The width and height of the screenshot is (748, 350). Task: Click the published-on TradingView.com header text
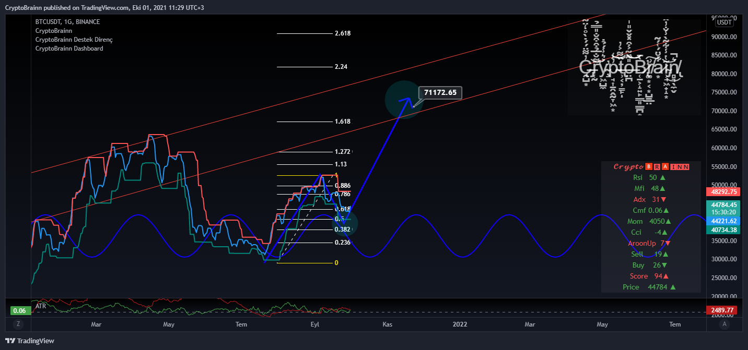104,7
